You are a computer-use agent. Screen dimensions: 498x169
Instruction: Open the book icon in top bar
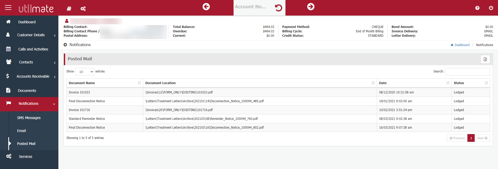tap(69, 9)
